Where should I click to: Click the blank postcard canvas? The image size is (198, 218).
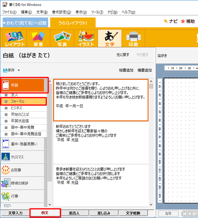181,140
